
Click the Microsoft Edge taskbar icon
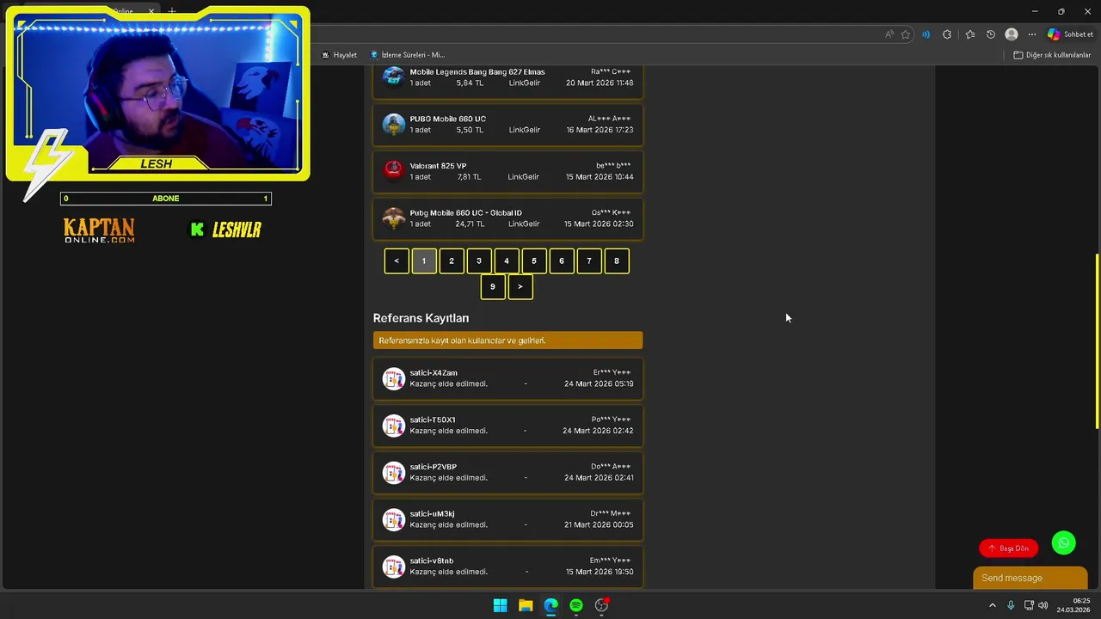point(551,605)
